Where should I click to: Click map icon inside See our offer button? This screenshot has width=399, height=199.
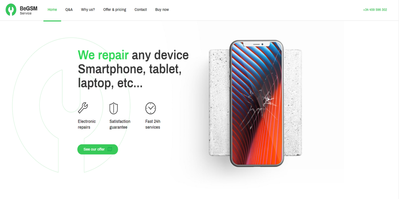(110, 149)
